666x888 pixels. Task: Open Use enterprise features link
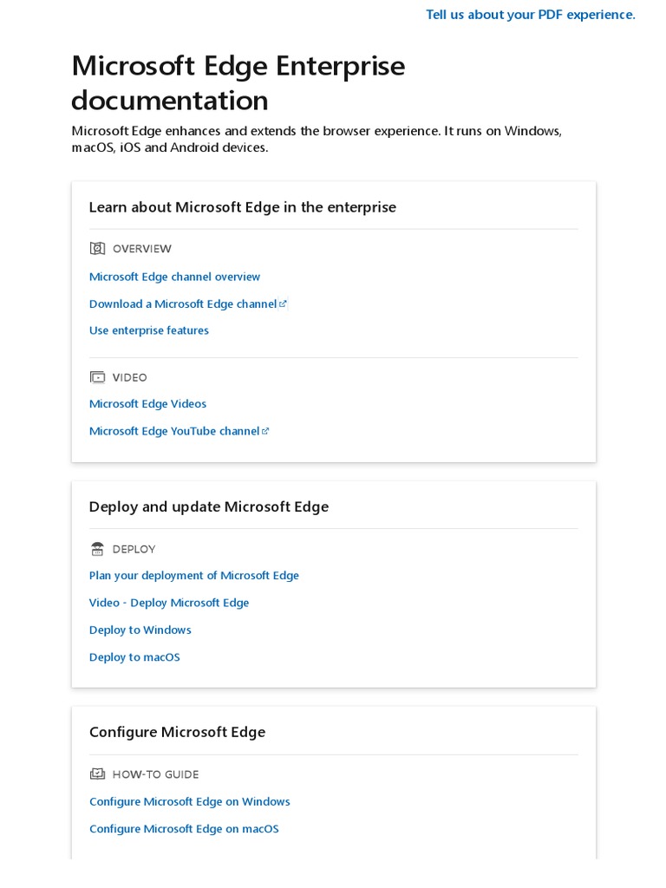(x=149, y=330)
